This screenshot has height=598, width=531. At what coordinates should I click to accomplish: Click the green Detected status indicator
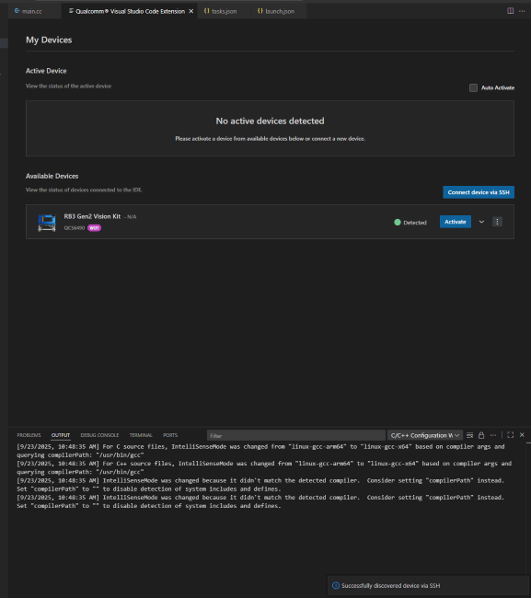click(398, 223)
